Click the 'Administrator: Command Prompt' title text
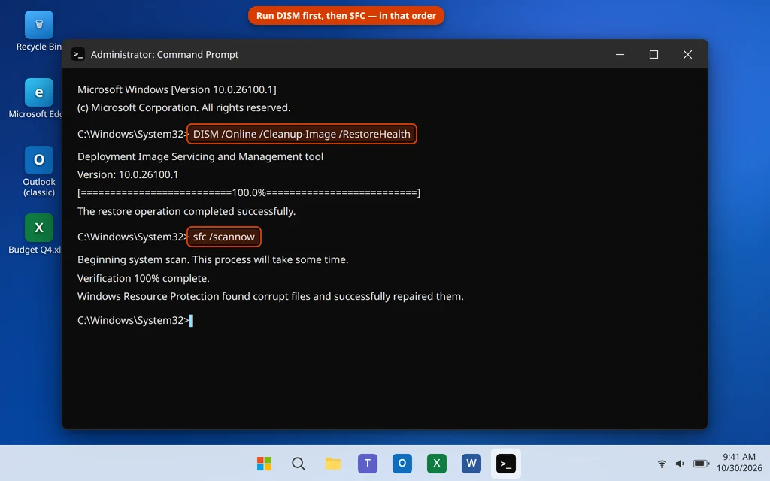This screenshot has height=481, width=770. (x=165, y=54)
